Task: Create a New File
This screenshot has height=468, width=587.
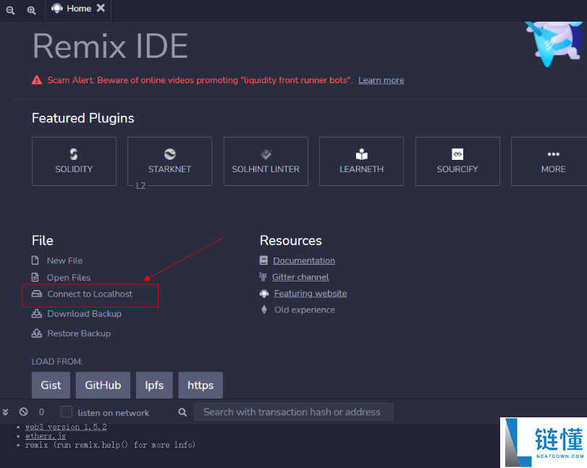Action: [64, 260]
